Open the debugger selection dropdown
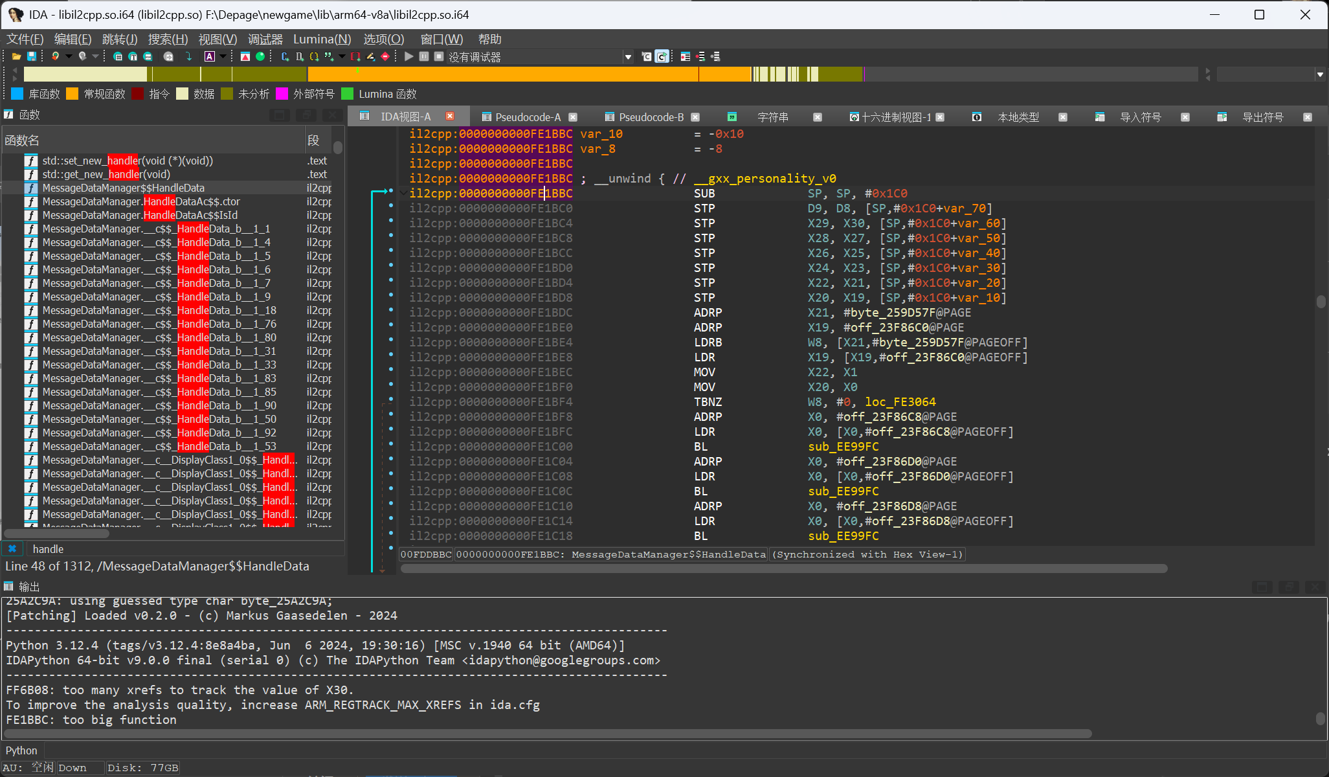The height and width of the screenshot is (777, 1329). pyautogui.click(x=627, y=57)
